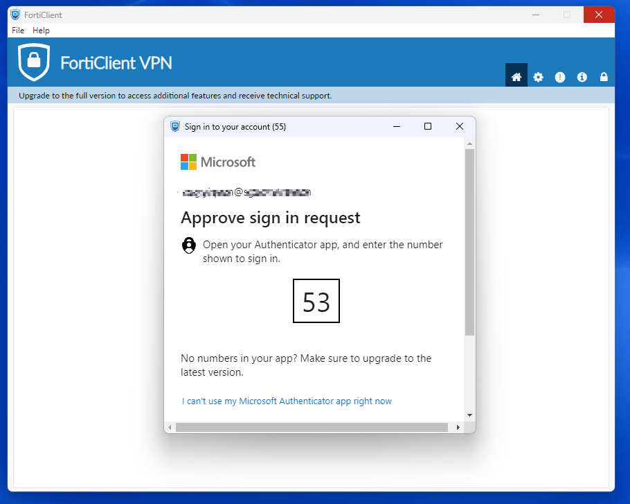Click the FortiClient titlebar shield icon
Screen dimensions: 630x504
pos(15,14)
